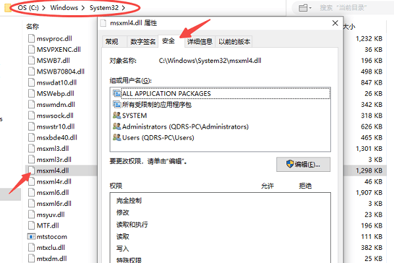Click the msxml6r.dll file icon

[x=32, y=204]
